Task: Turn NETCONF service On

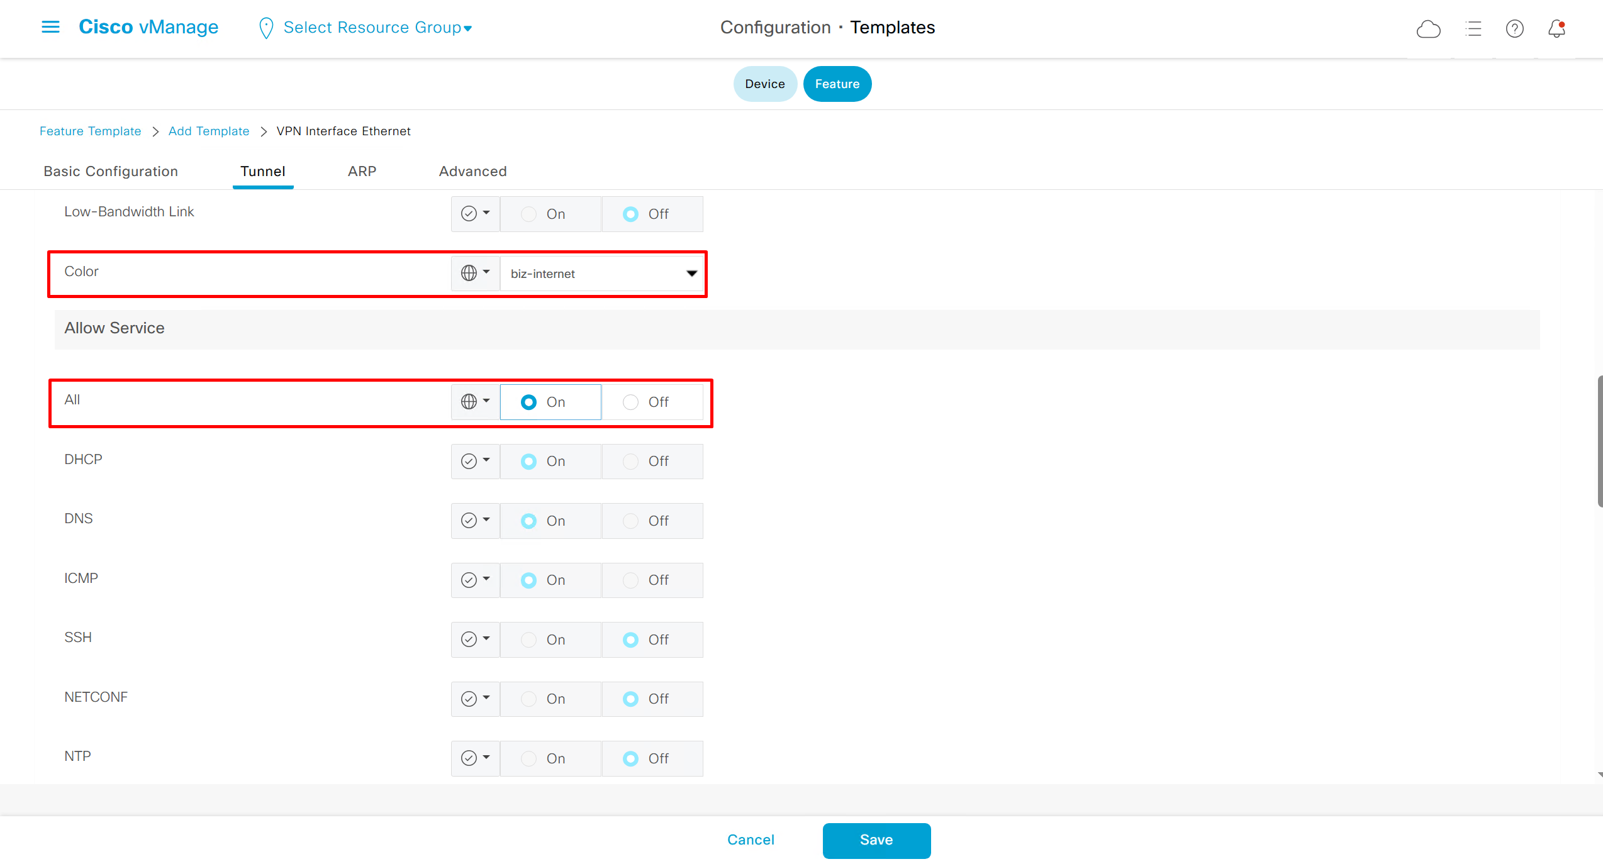Action: click(x=529, y=699)
